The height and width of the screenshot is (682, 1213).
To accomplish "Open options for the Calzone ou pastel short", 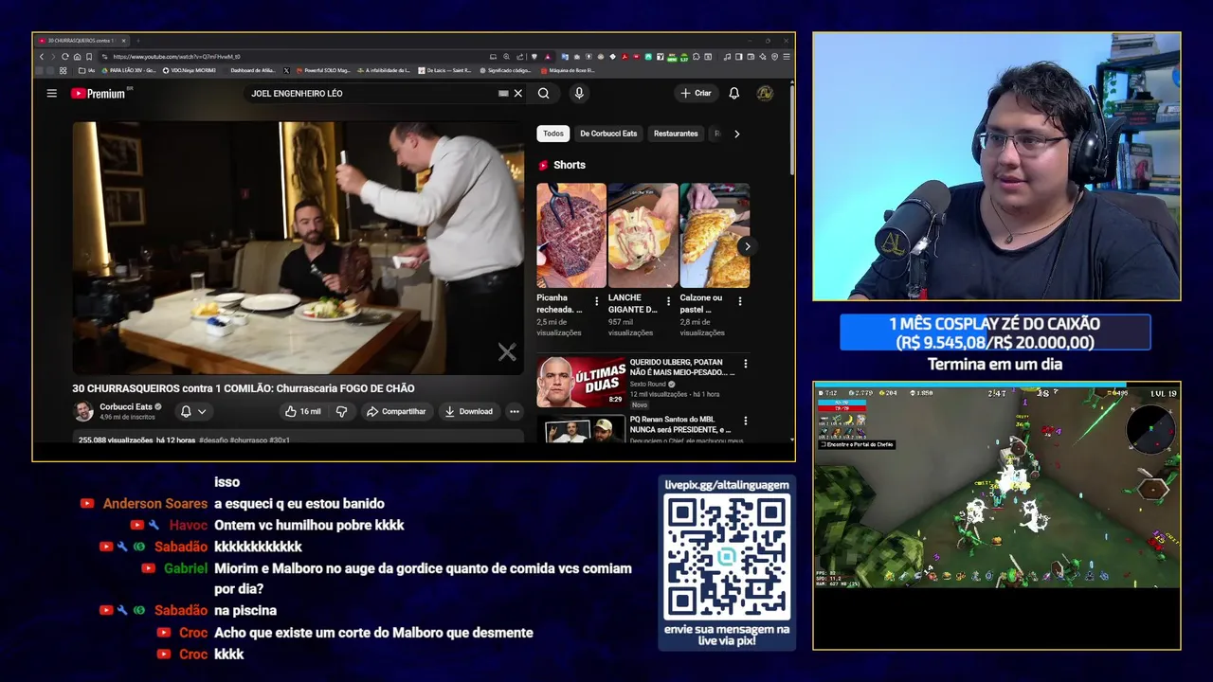I will tap(740, 301).
